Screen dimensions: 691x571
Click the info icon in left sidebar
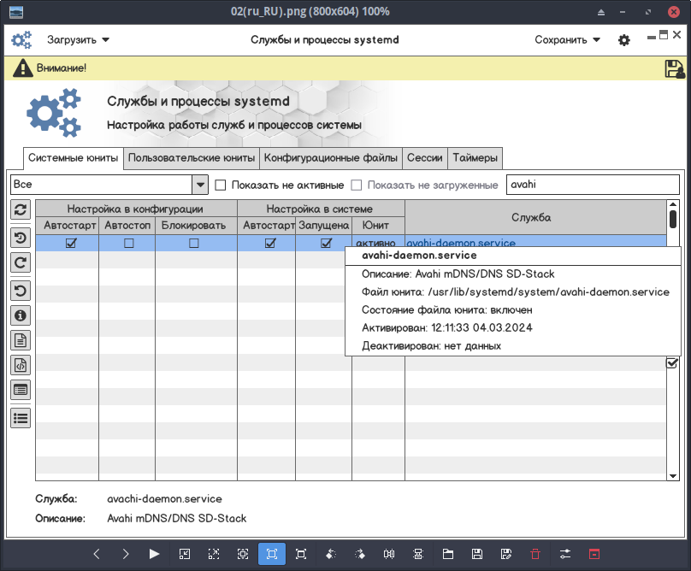[x=21, y=315]
